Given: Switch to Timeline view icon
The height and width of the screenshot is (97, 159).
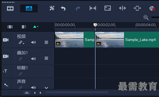Looking at the screenshot, I should pos(29,8).
